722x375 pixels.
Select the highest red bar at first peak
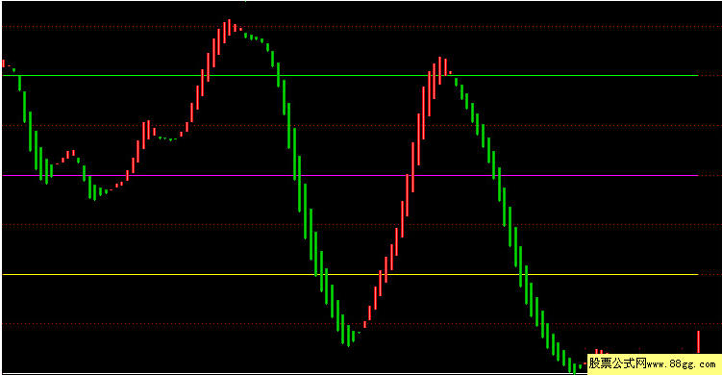pos(229,27)
